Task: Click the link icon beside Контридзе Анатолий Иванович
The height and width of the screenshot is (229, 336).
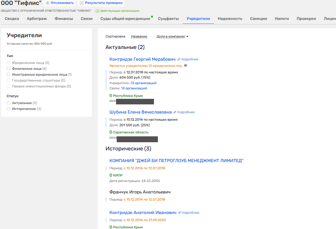Action: tap(179, 213)
